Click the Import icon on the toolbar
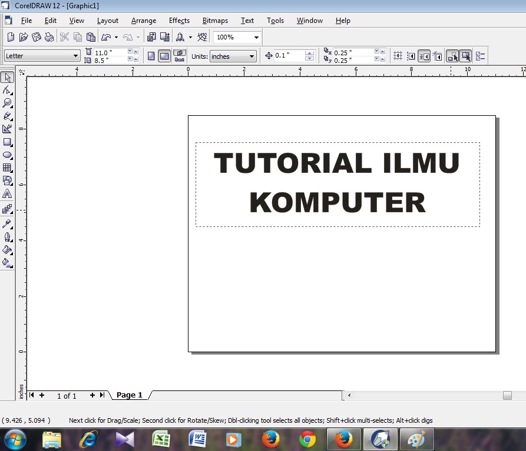Image resolution: width=526 pixels, height=451 pixels. [x=151, y=36]
